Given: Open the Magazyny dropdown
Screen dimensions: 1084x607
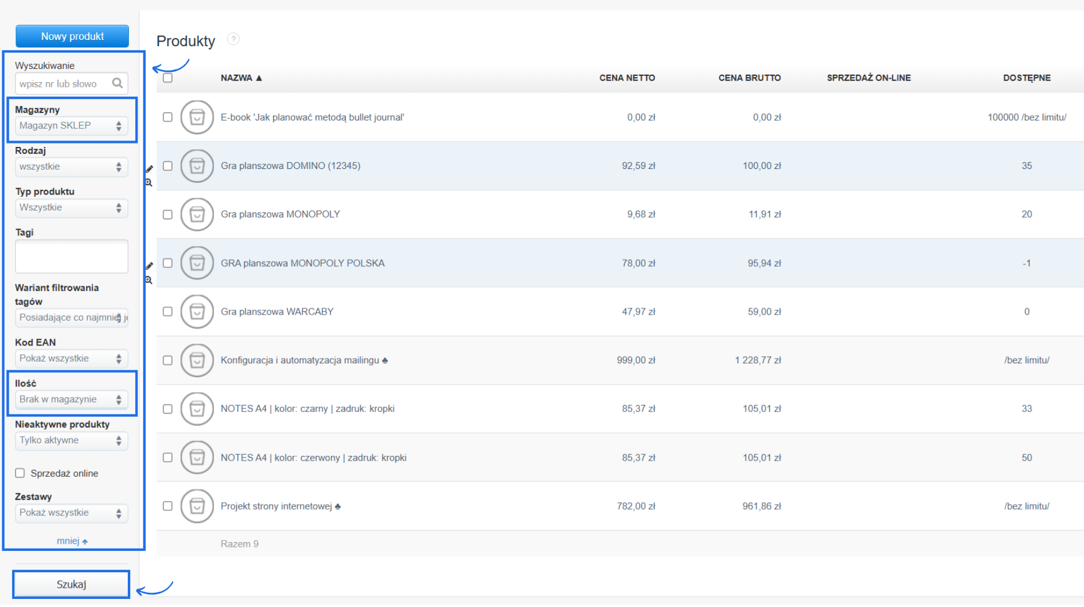Looking at the screenshot, I should (71, 126).
